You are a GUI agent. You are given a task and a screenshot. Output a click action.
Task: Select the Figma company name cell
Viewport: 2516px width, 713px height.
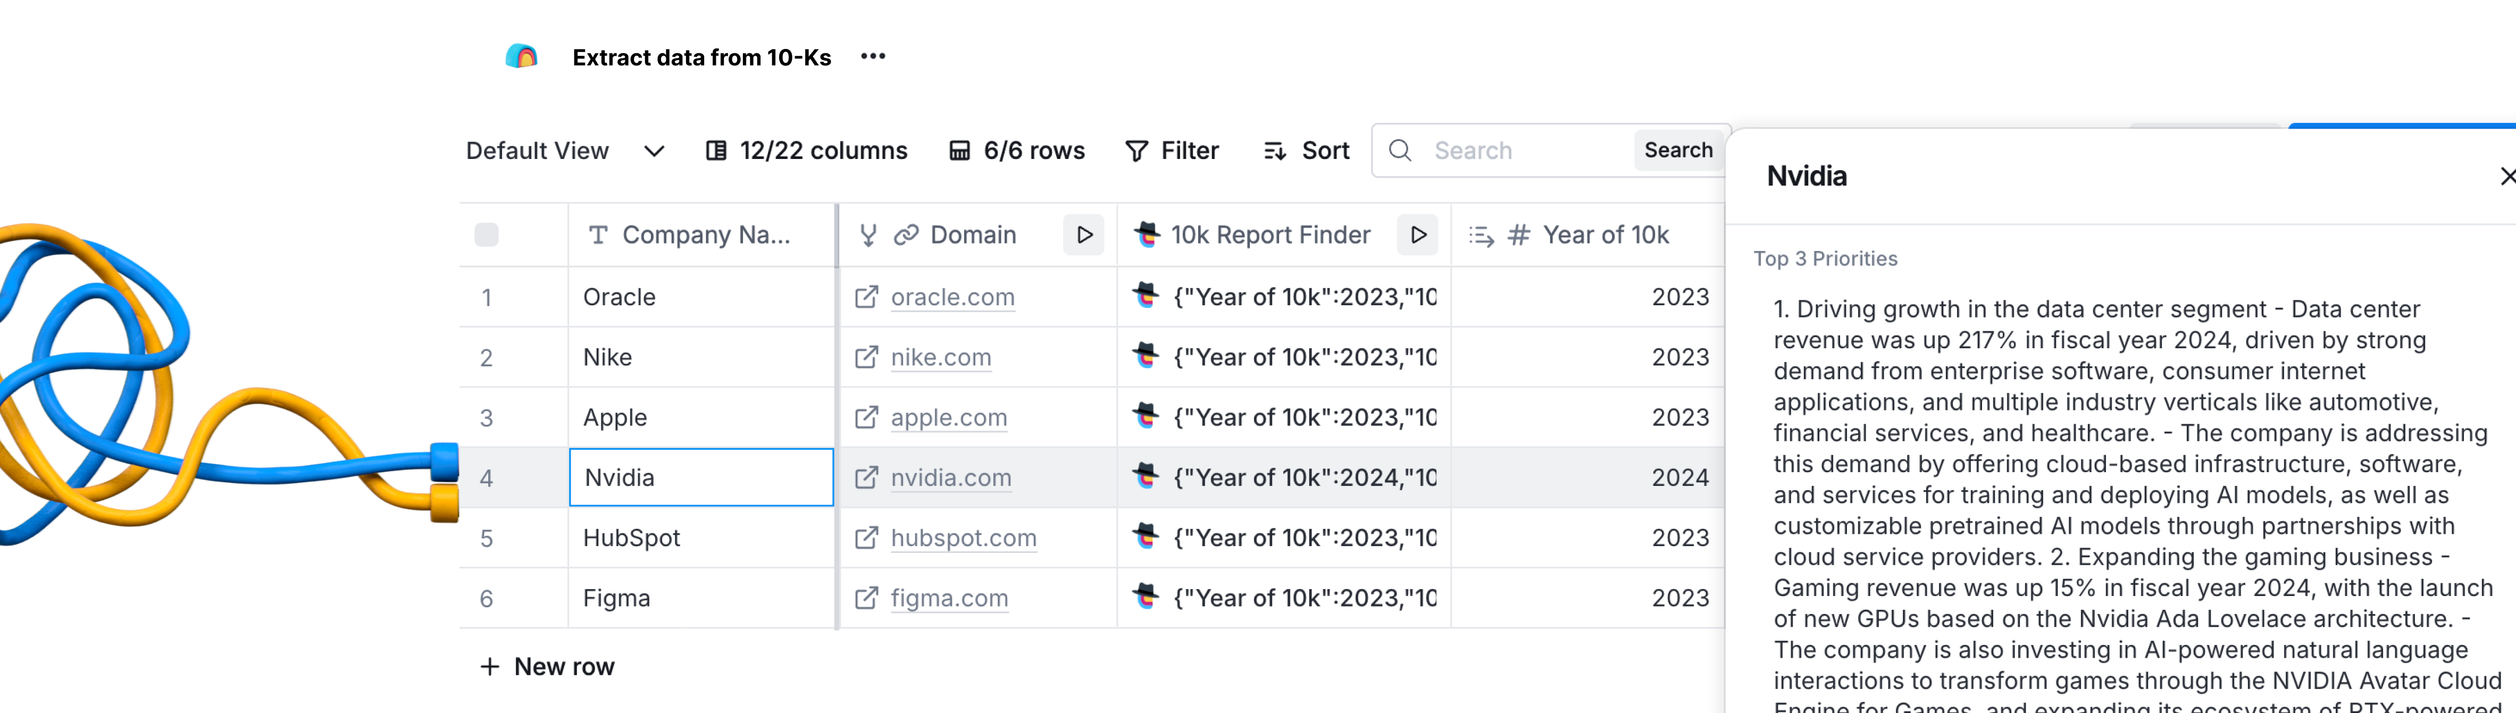tap(700, 598)
